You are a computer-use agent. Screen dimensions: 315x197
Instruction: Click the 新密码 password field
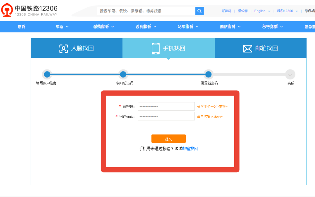pos(166,106)
